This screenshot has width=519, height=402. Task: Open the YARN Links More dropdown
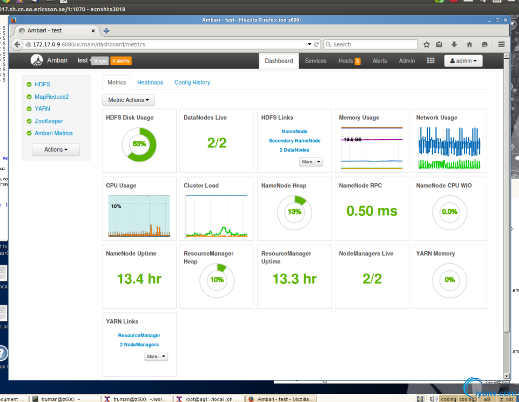(x=156, y=356)
